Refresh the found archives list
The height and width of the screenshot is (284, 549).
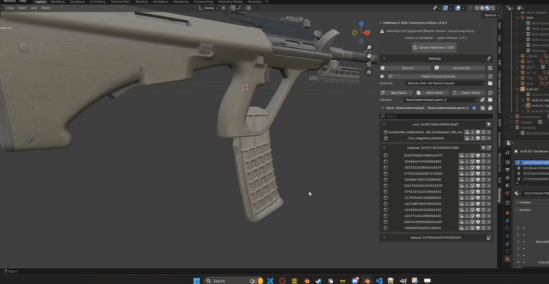pyautogui.click(x=490, y=76)
